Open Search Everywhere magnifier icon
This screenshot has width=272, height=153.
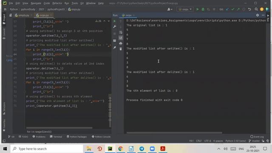tap(256, 9)
